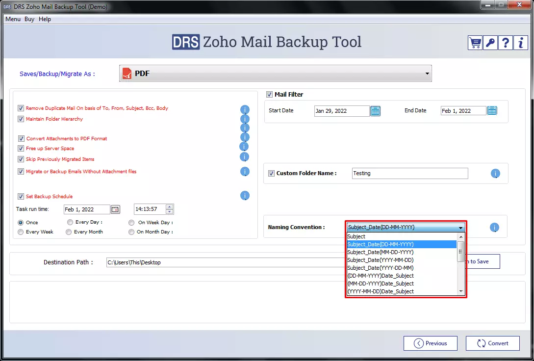
Task: Click info icon for Remove Duplicate Mail
Action: click(x=245, y=110)
